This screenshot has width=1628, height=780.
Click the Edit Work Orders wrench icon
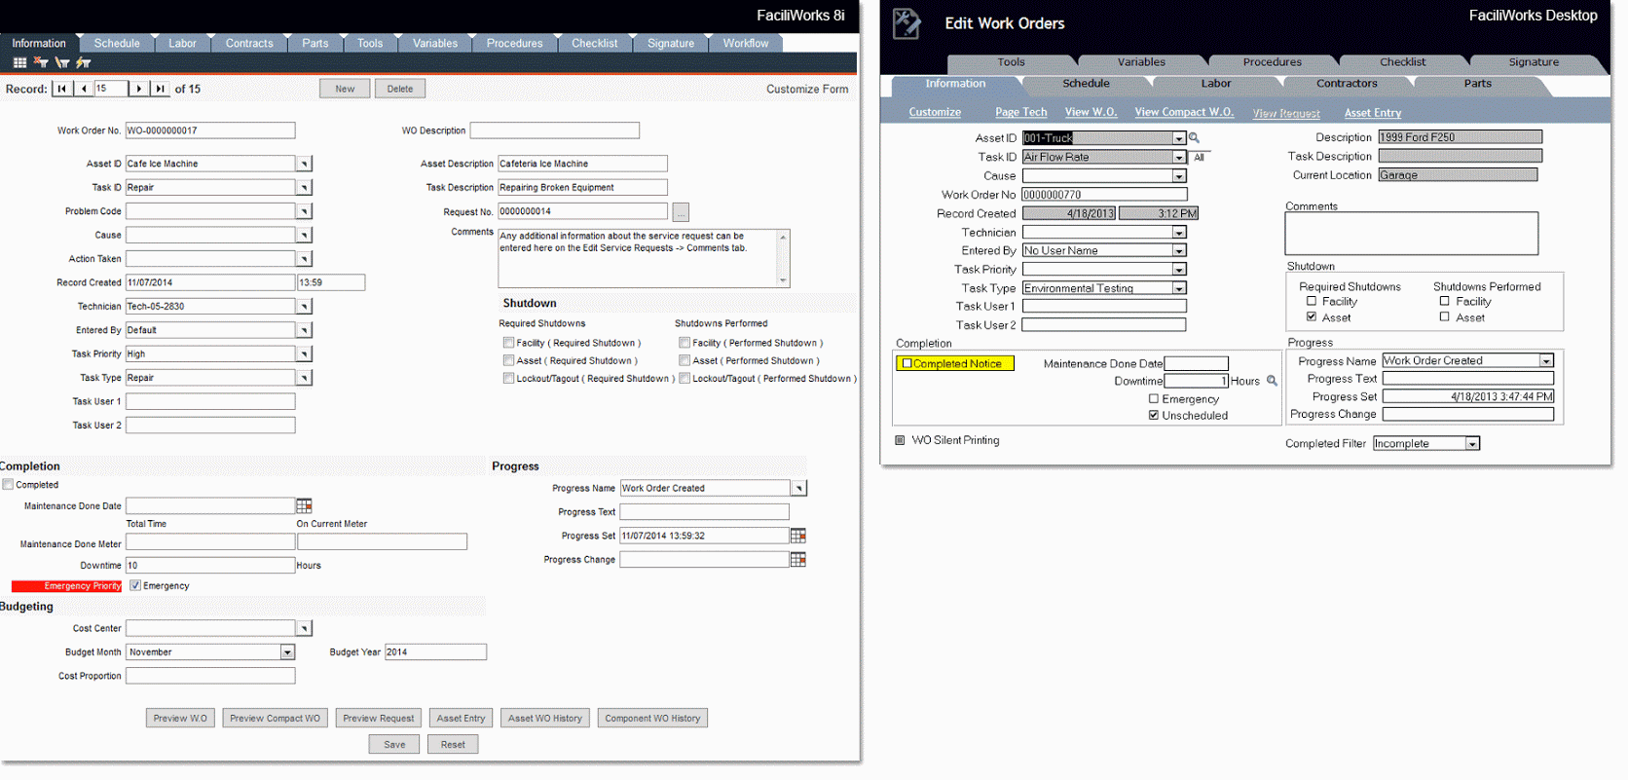click(x=906, y=23)
